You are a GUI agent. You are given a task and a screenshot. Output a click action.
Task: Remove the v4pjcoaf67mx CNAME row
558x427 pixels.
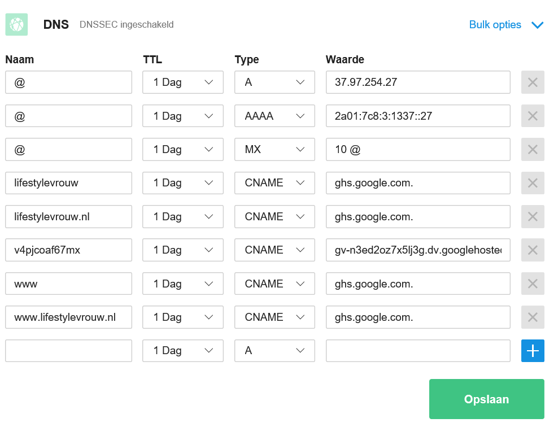pos(533,250)
